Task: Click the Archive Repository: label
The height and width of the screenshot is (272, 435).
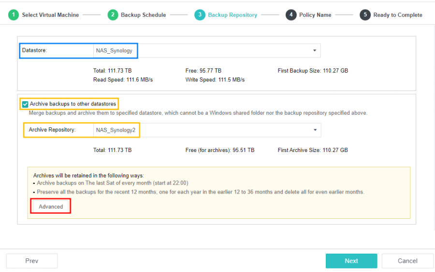Action: point(52,130)
